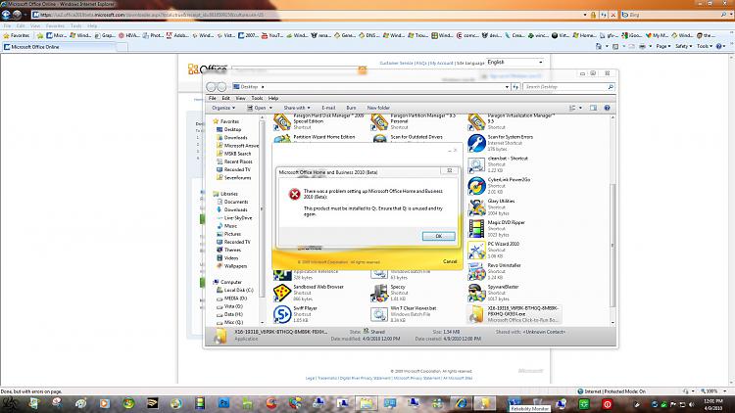Click Burn in the Explorer toolbar

click(351, 108)
